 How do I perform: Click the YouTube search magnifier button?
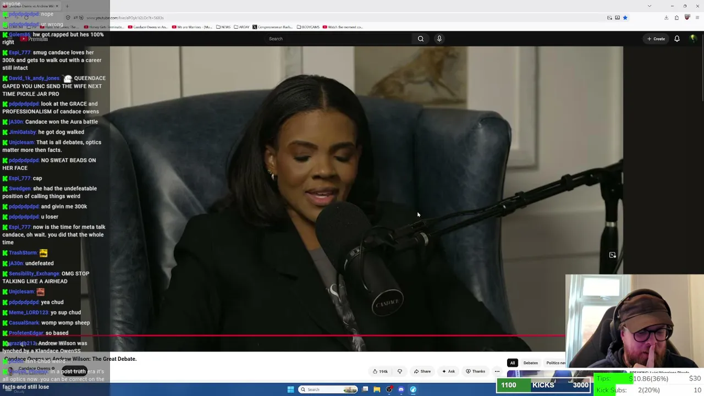pyautogui.click(x=421, y=38)
